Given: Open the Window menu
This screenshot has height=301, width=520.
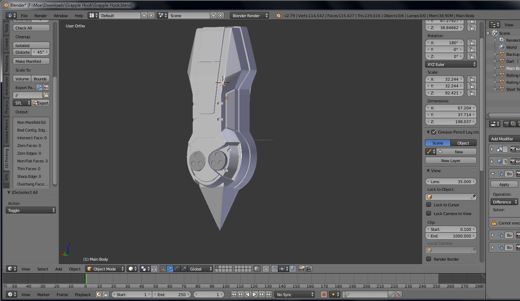Looking at the screenshot, I should coord(60,15).
